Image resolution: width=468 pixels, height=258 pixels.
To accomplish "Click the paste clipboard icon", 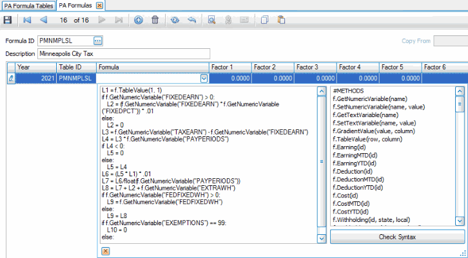I will (281, 20).
